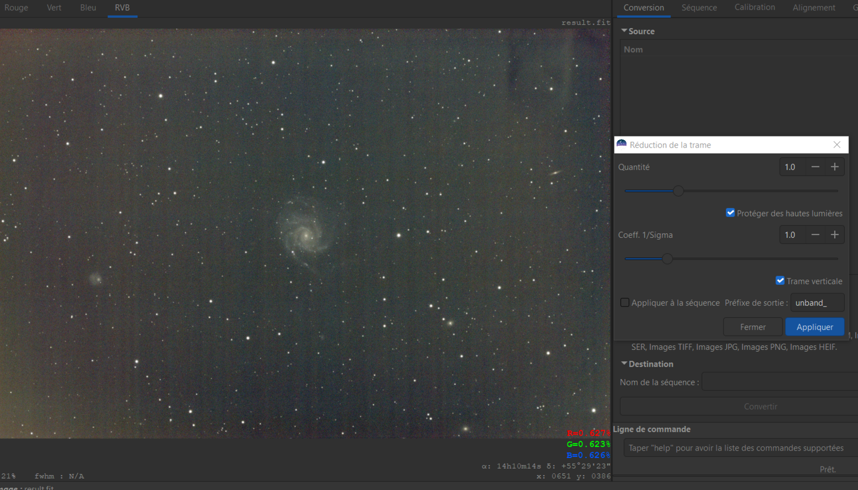The width and height of the screenshot is (858, 490).
Task: Close the Réduction de la trame dialog
Action: coord(837,145)
